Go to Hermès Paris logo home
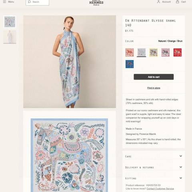Viewport: 192px width, 192px height. pos(96,3)
